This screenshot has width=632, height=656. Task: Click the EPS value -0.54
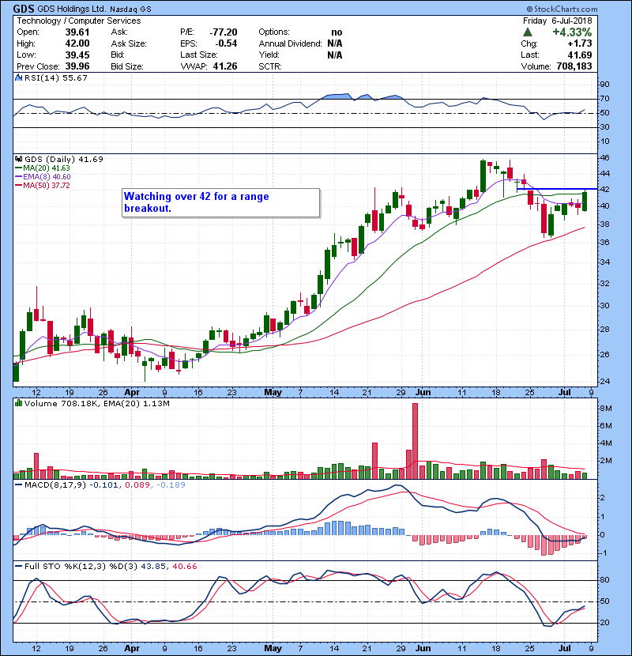pyautogui.click(x=226, y=43)
